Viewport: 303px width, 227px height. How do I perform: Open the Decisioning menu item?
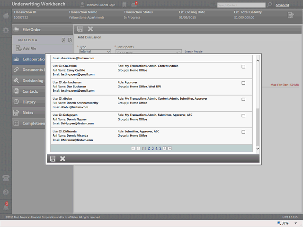(x=29, y=81)
